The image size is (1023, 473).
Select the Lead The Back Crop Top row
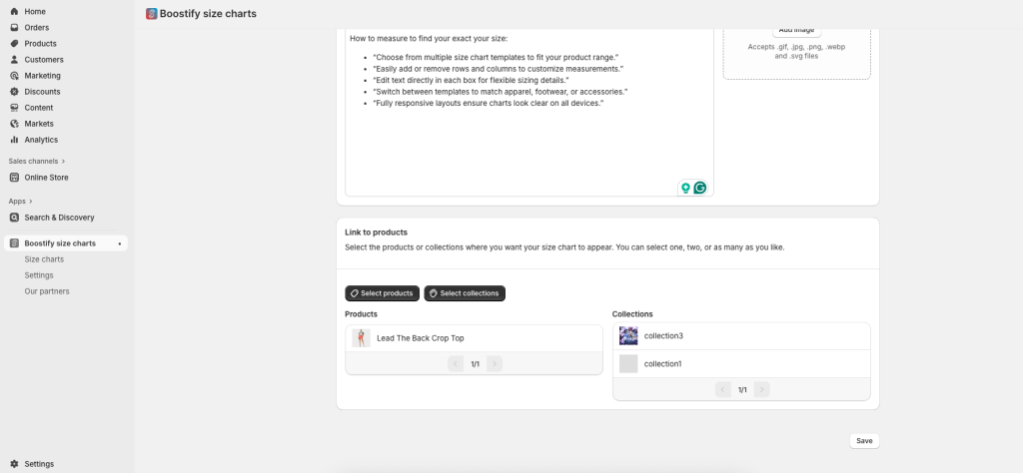pos(474,338)
